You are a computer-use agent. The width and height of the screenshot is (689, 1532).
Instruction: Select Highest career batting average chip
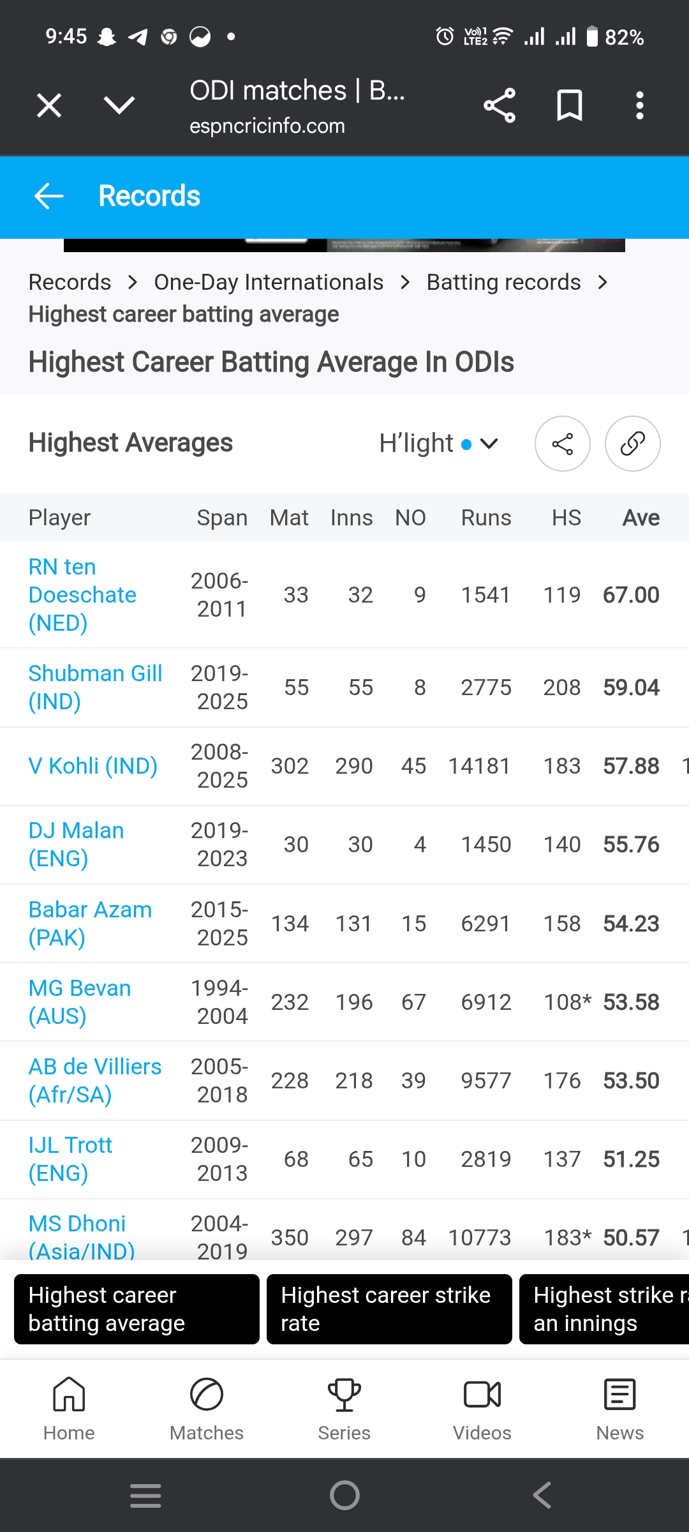pos(137,1309)
